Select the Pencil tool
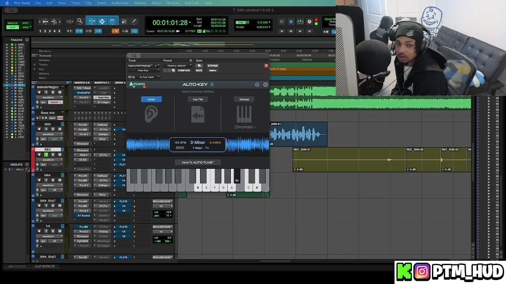The width and height of the screenshot is (506, 284). [134, 22]
